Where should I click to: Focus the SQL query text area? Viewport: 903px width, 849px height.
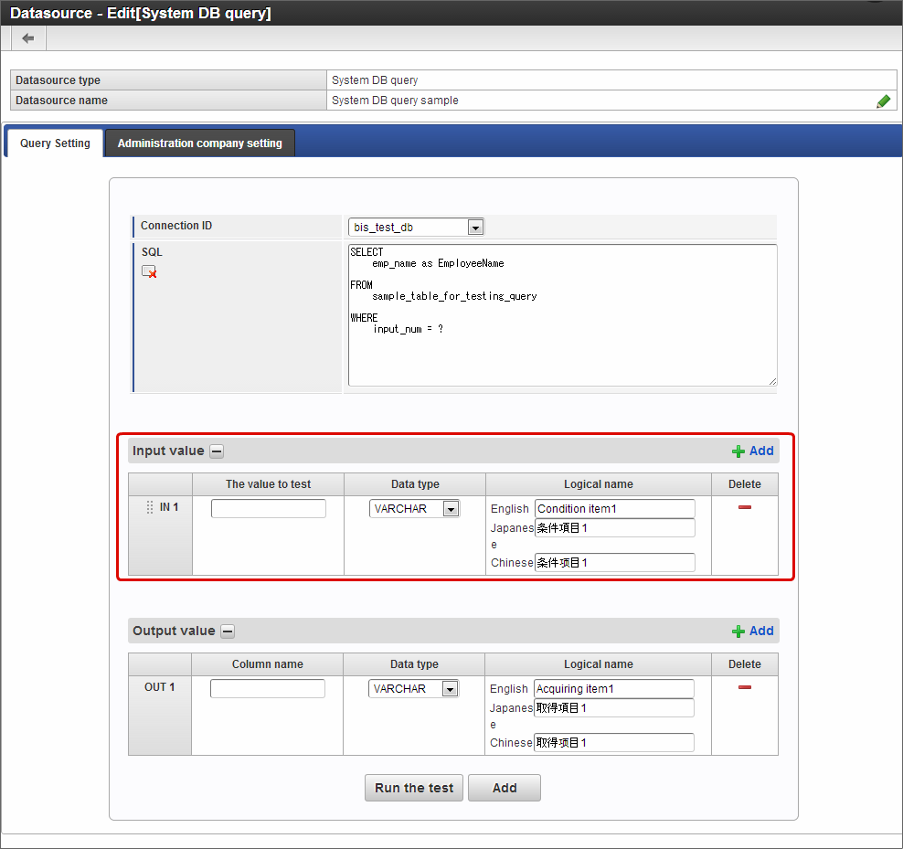[x=563, y=315]
